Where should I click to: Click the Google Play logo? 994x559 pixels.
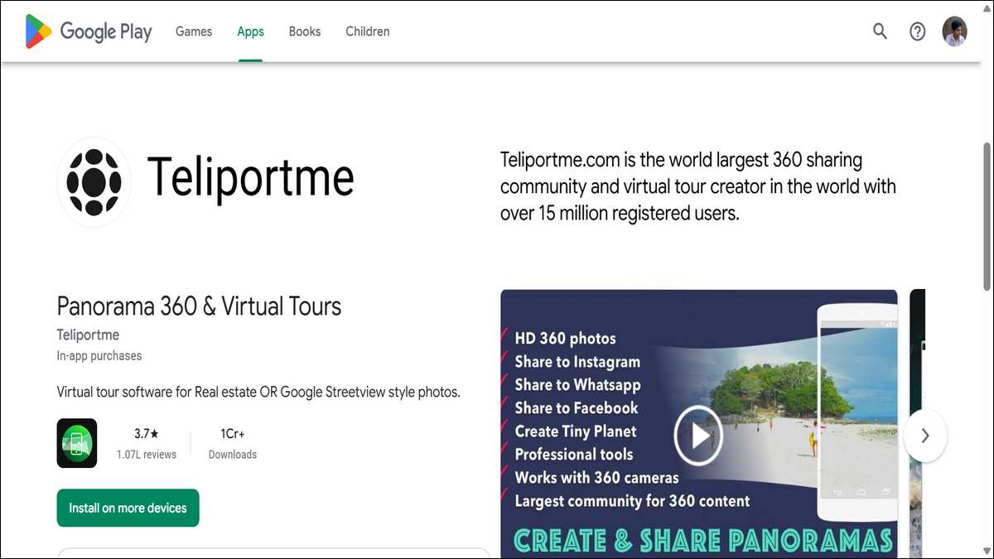[89, 31]
